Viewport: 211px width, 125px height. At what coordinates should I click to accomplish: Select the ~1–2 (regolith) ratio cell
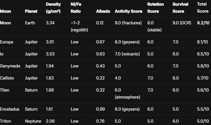click(79, 26)
